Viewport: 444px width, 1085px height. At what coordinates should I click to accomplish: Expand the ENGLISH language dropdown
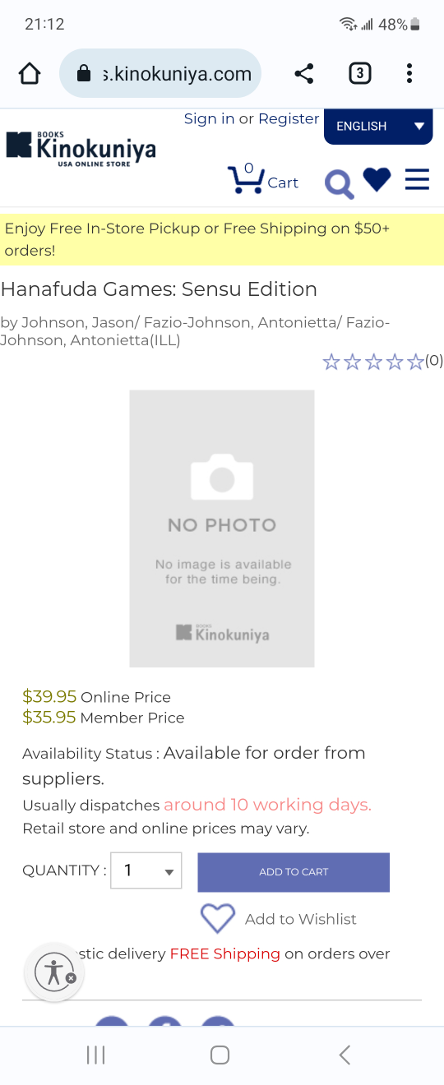pyautogui.click(x=378, y=126)
